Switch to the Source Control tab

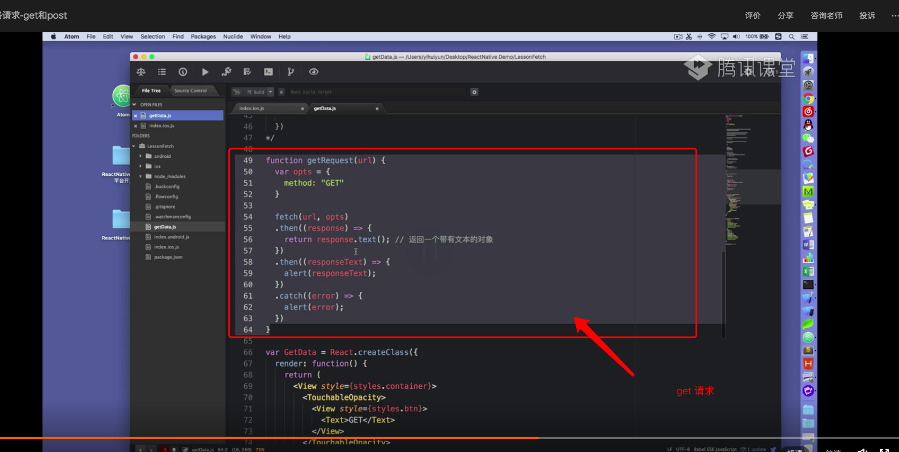pos(190,91)
